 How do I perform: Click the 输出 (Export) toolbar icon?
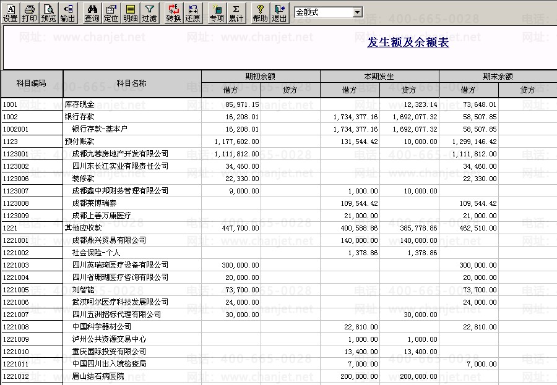coord(68,12)
